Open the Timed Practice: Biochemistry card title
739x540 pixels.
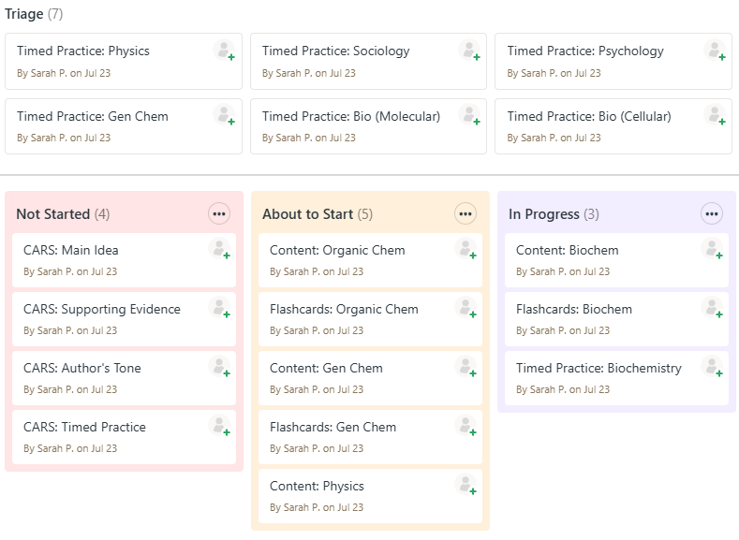click(599, 368)
